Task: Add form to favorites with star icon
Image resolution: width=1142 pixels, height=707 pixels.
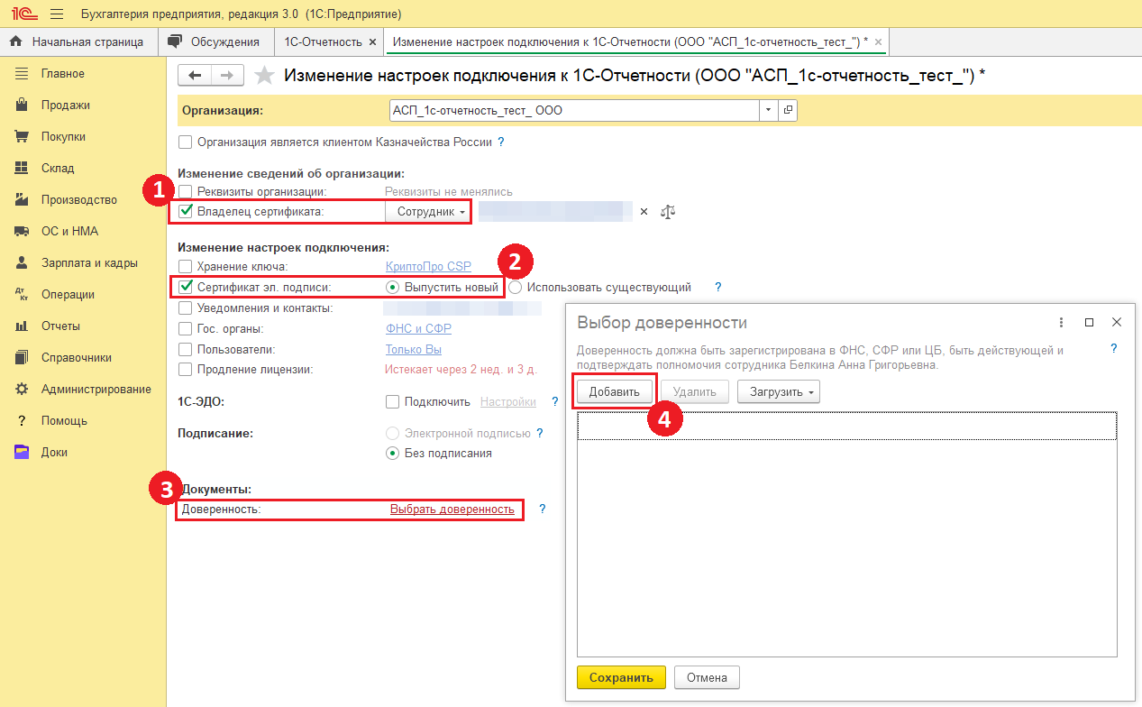Action: 264,76
